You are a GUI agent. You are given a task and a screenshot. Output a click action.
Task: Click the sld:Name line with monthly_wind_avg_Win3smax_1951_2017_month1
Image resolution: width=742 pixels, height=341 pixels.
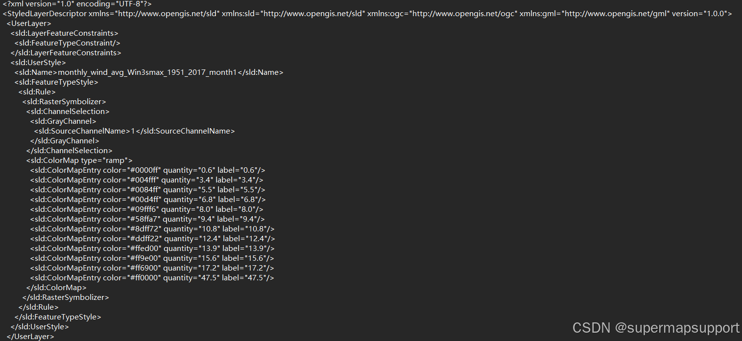point(149,72)
